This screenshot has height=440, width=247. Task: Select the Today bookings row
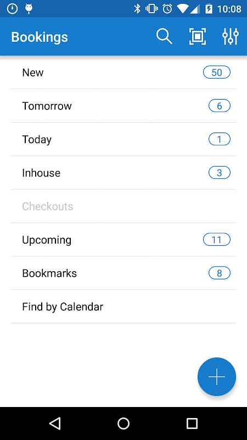click(x=123, y=139)
